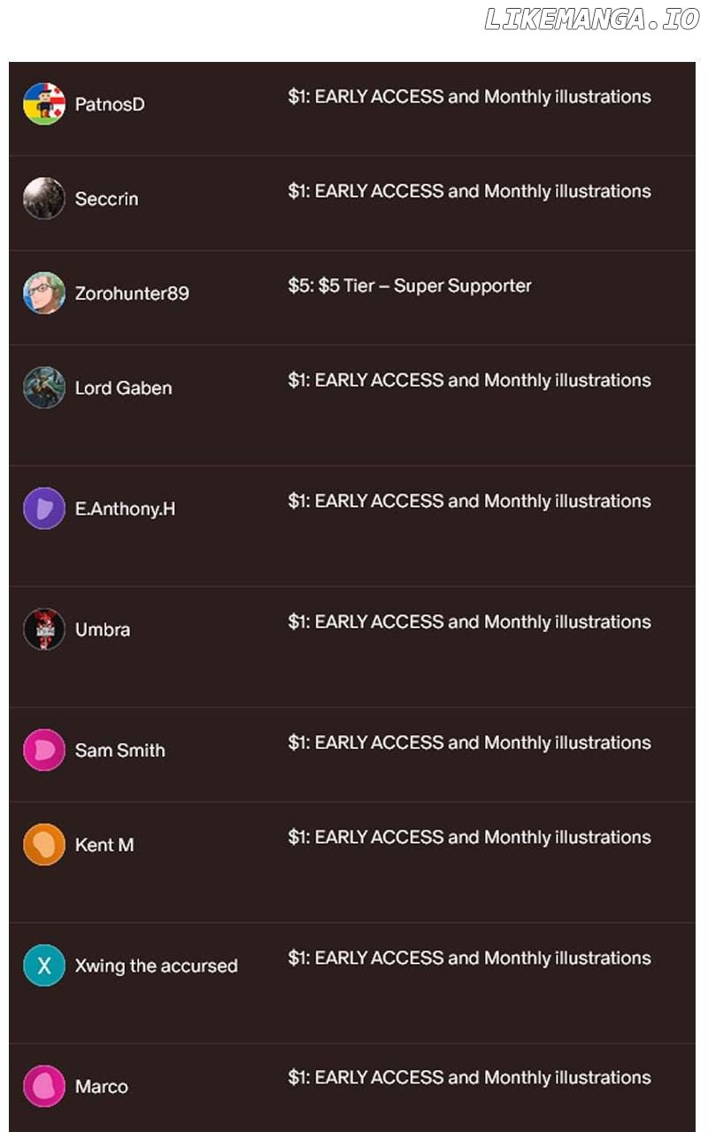
Task: Click E.Anthony.H's purple avatar icon
Action: [x=44, y=509]
